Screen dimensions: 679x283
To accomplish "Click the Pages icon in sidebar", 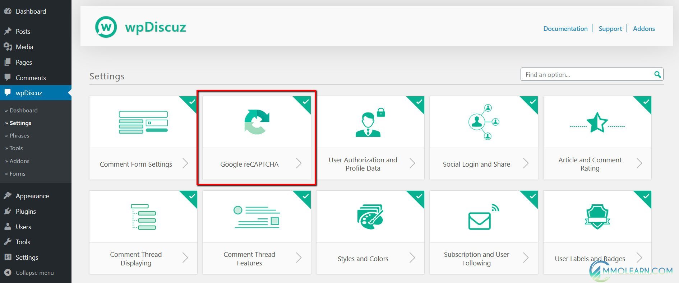I will click(8, 62).
